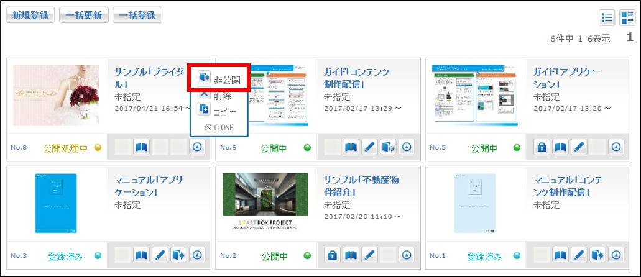Open title link サンプル「不動産物件紹介」
This screenshot has width=641, height=277.
361,186
